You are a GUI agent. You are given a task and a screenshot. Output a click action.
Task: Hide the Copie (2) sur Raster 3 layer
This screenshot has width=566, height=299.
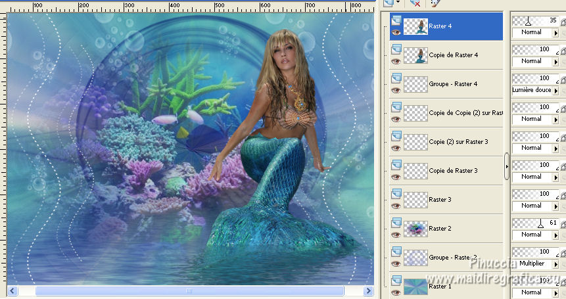(x=396, y=148)
